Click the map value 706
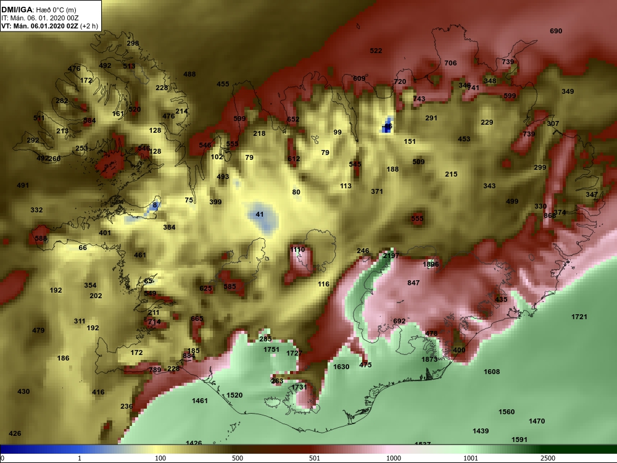Screen dimensions: 617x463 450,63
